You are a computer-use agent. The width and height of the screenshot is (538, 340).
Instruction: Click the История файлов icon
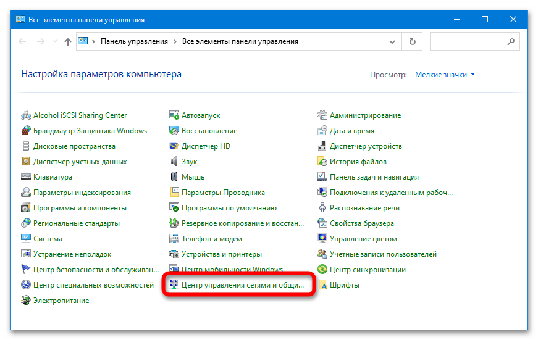click(322, 162)
